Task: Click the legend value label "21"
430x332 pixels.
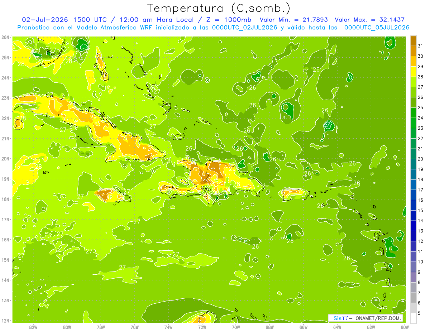Action: (x=421, y=149)
